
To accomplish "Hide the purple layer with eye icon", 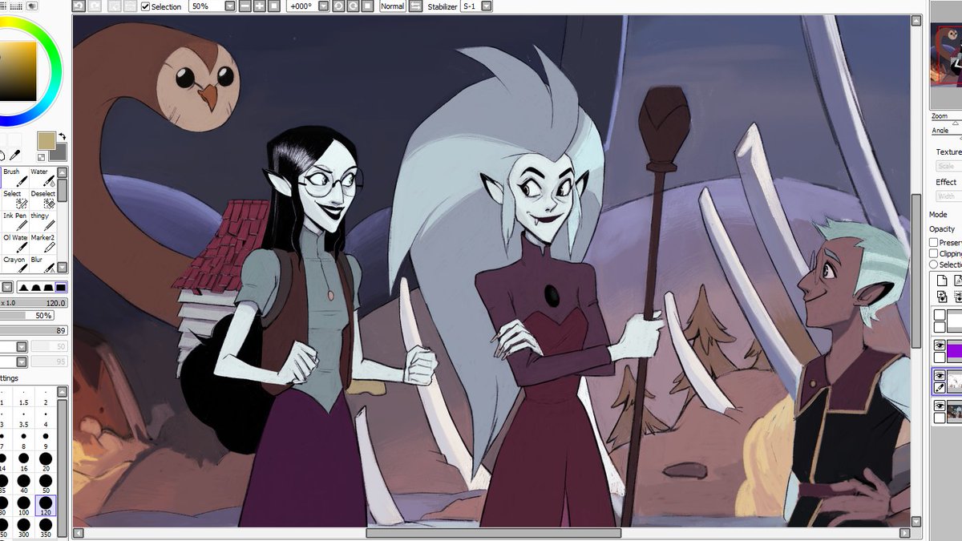I will pos(940,345).
